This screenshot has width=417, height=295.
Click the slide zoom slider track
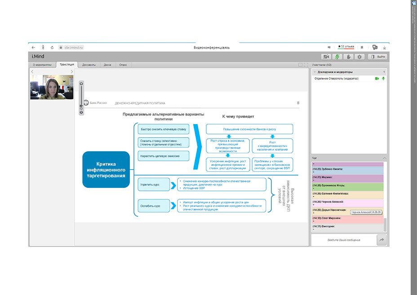[x=81, y=97]
